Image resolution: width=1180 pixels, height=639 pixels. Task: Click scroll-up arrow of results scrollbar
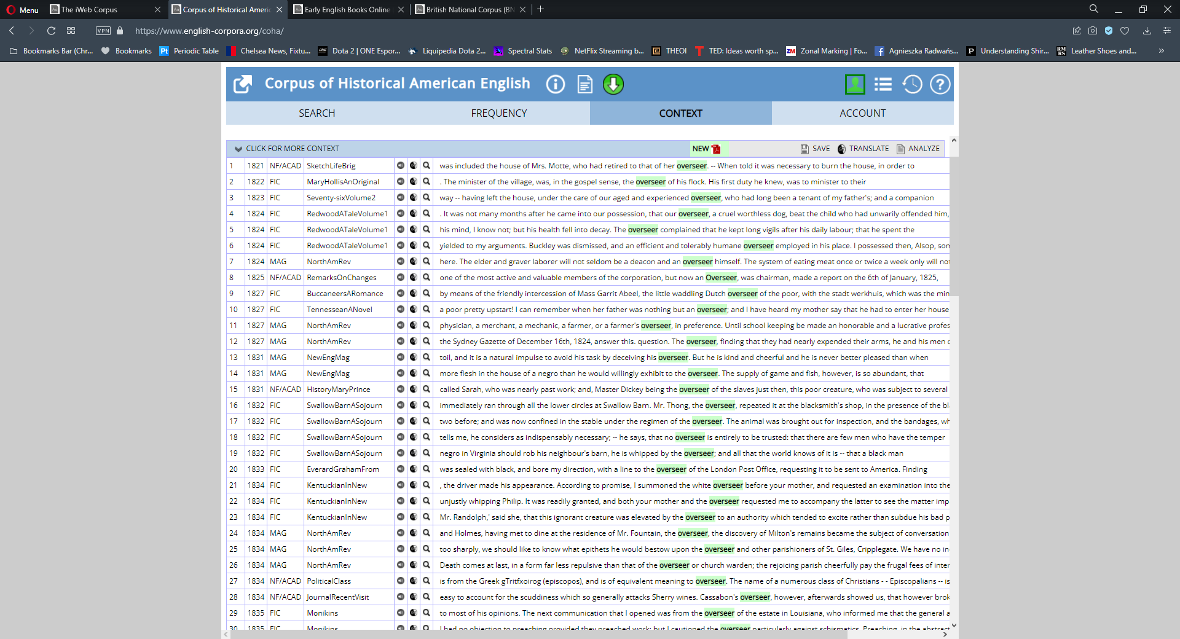[x=954, y=140]
